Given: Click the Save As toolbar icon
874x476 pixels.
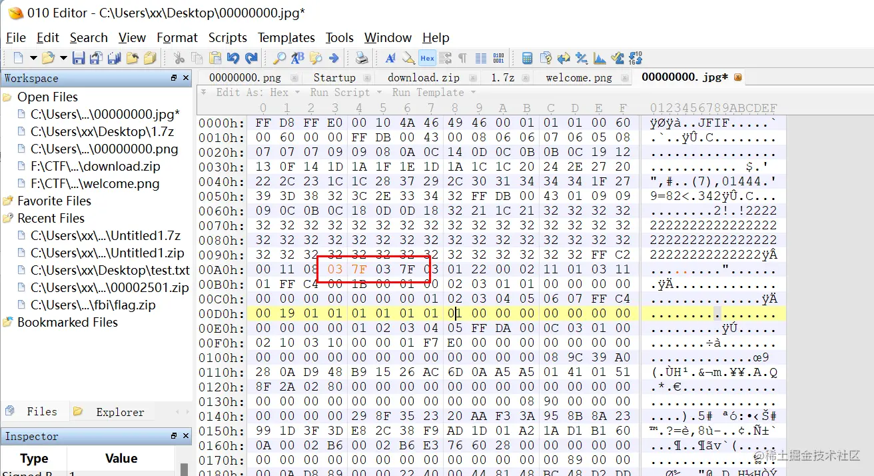Looking at the screenshot, I should point(97,58).
